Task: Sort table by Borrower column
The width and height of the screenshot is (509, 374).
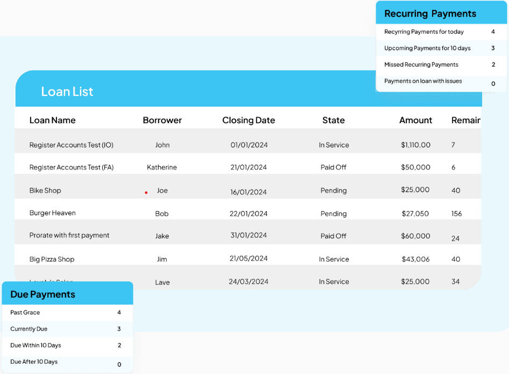Action: click(162, 120)
